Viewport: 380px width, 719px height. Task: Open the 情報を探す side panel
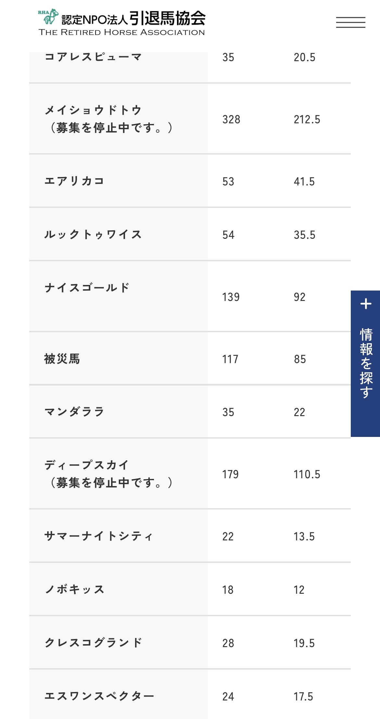365,363
